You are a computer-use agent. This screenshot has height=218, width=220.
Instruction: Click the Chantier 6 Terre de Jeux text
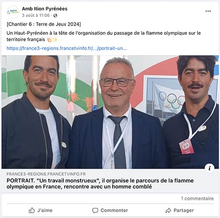coord(44,24)
